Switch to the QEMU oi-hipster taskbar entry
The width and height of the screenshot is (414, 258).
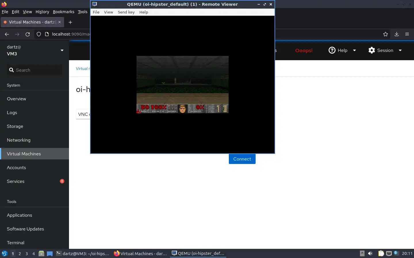click(198, 253)
